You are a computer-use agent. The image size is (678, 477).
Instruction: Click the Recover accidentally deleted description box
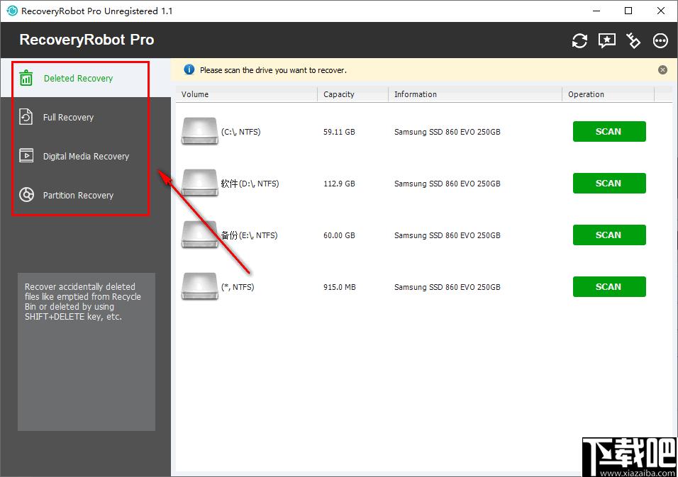(86, 352)
